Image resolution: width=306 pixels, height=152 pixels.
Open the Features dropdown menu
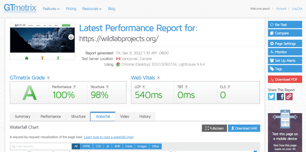(x=51, y=9)
